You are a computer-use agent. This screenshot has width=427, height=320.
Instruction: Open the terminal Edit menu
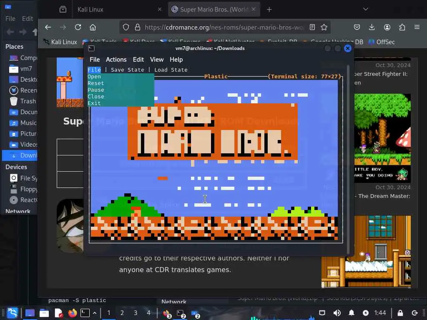(138, 59)
